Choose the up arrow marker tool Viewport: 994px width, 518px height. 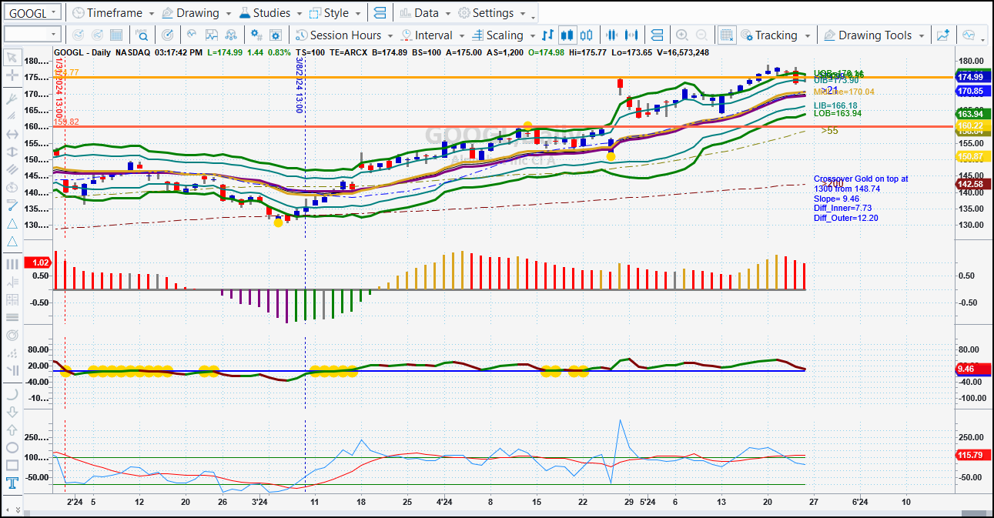[x=12, y=429]
